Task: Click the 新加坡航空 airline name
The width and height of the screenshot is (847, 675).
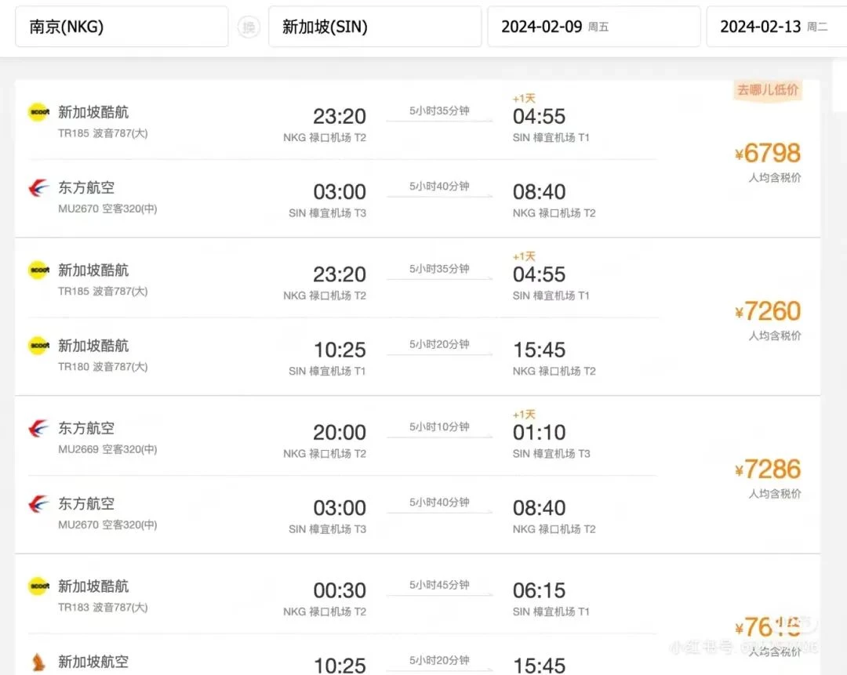Action: [93, 662]
